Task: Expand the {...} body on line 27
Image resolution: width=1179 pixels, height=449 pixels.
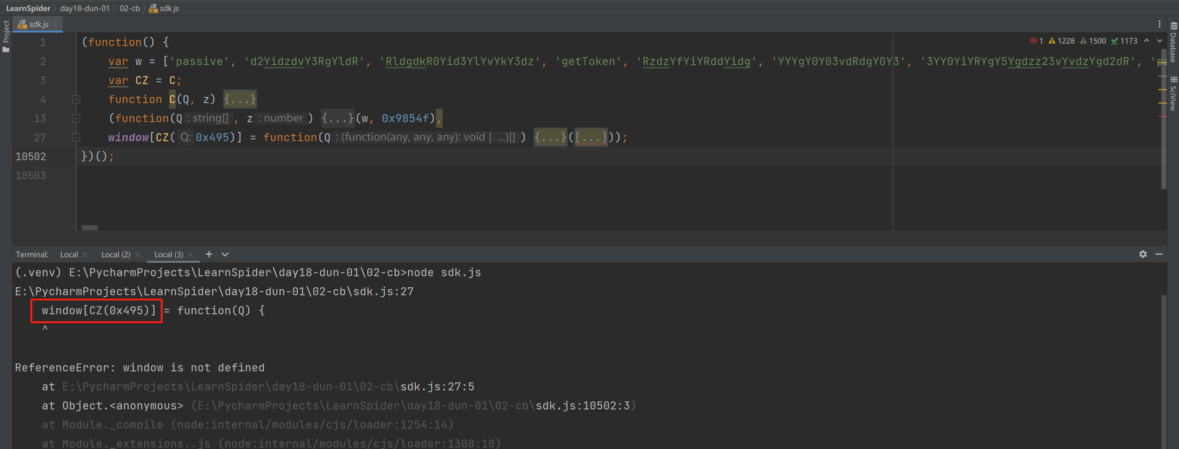Action: [x=550, y=137]
